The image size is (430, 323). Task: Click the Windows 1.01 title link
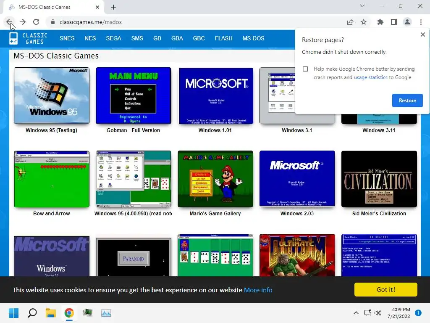(215, 130)
